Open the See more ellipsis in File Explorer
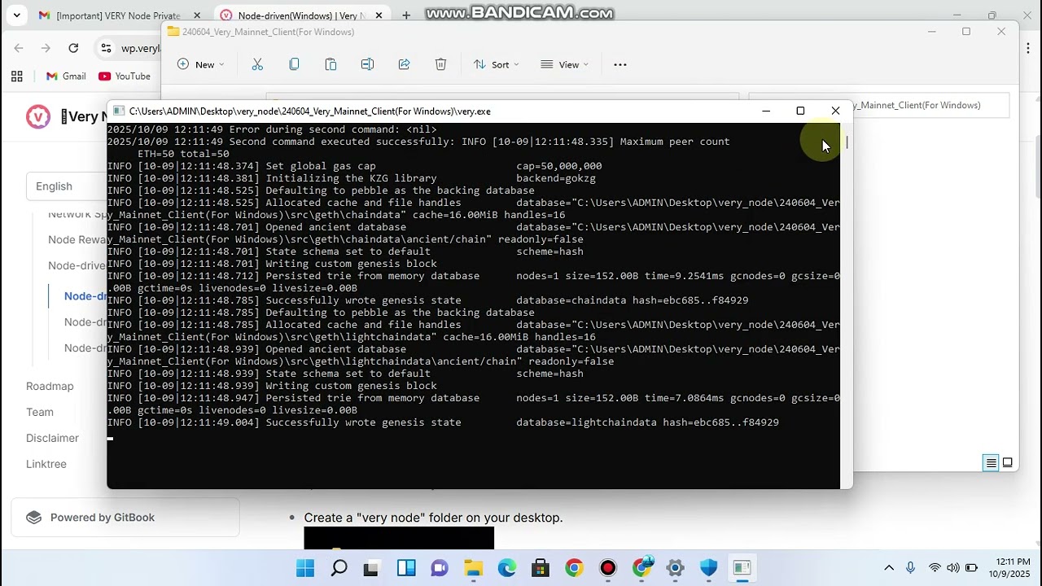Screen dimensions: 1042x586 pos(620,64)
